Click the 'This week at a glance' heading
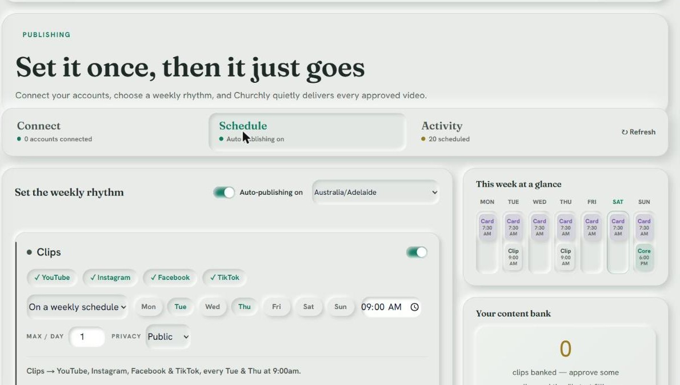Image resolution: width=680 pixels, height=385 pixels. point(519,185)
